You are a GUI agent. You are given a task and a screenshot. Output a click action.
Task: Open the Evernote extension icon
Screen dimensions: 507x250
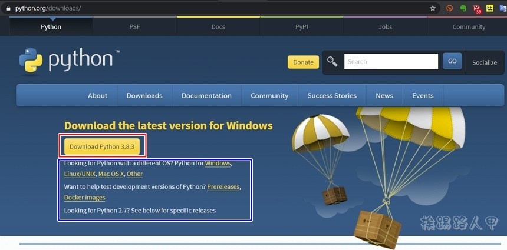(x=463, y=8)
